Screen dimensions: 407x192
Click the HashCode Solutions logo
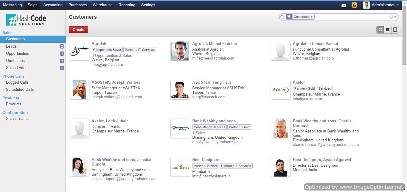point(26,20)
